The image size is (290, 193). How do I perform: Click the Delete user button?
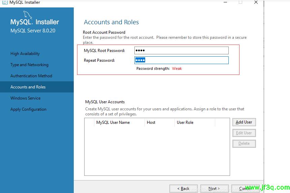[244, 143]
